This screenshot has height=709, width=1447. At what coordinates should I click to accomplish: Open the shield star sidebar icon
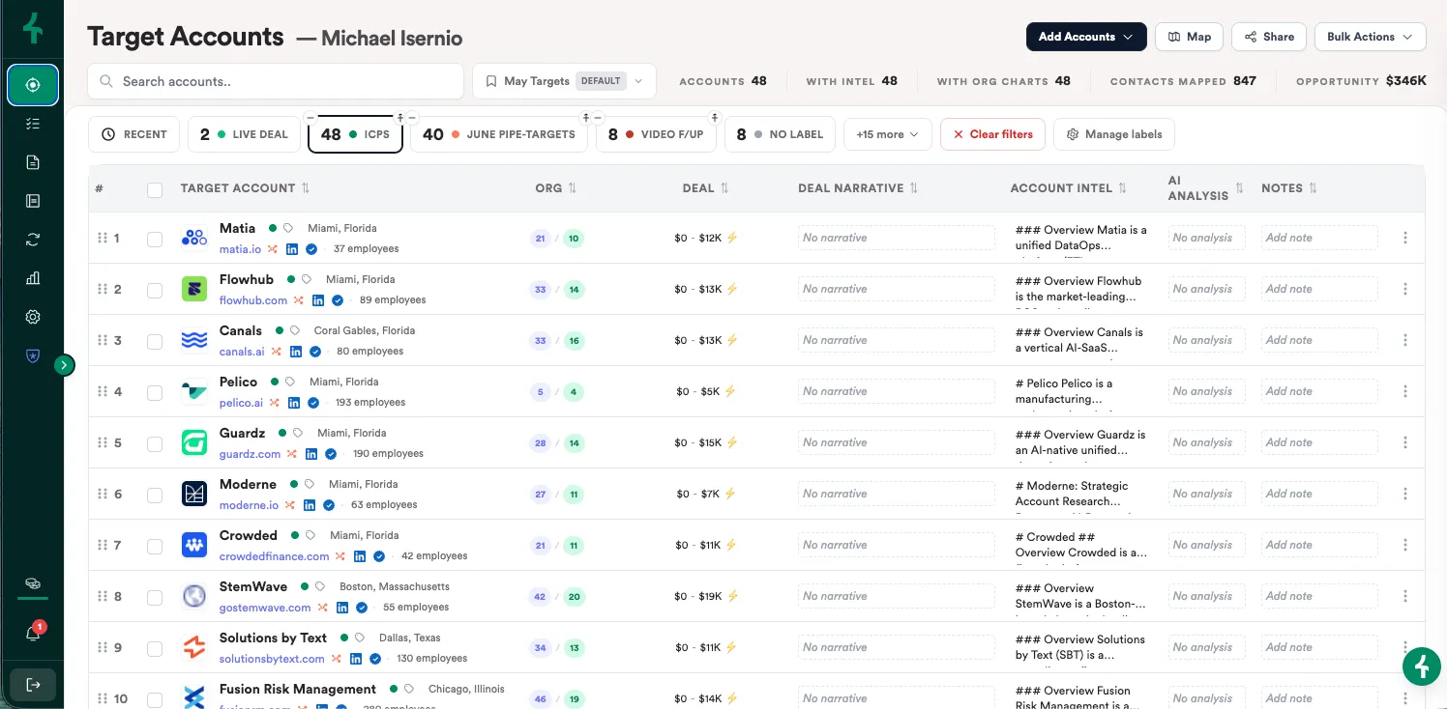[x=33, y=355]
